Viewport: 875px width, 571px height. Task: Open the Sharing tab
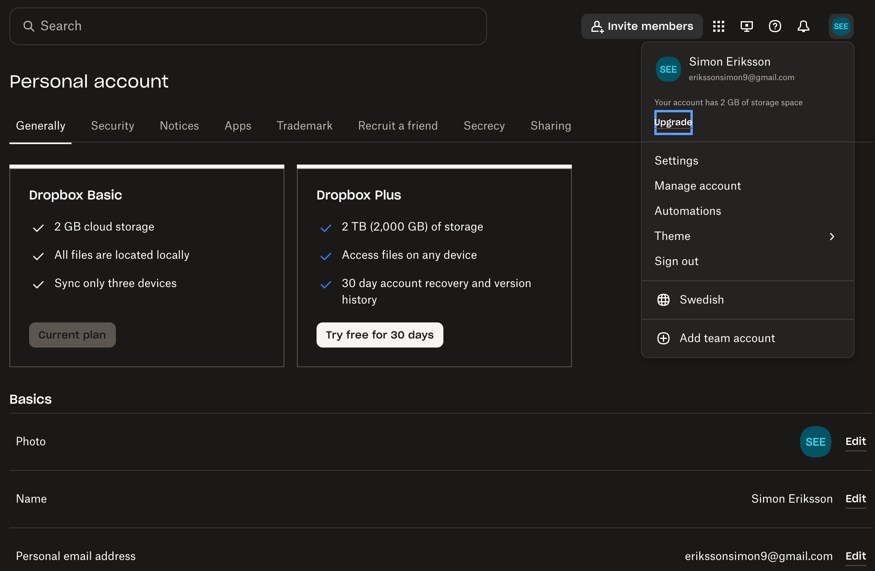click(x=551, y=126)
